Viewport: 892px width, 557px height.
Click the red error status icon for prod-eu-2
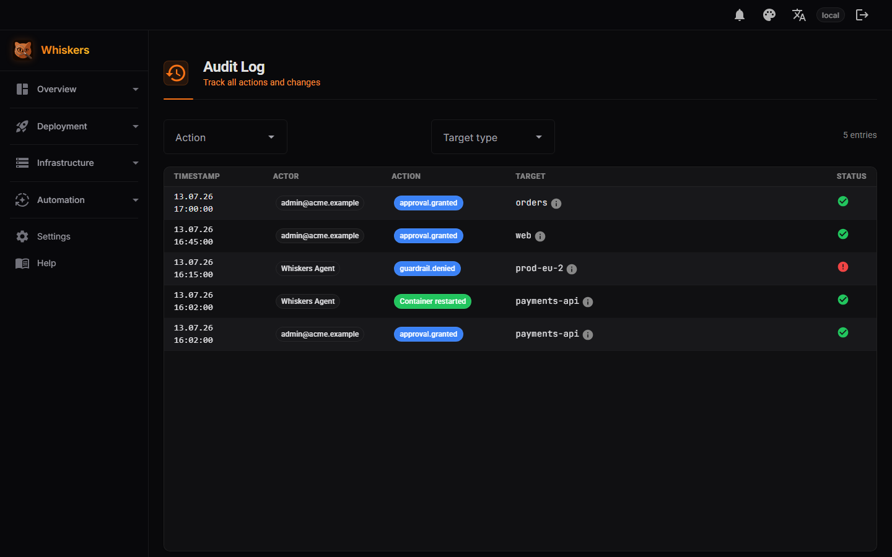point(843,267)
